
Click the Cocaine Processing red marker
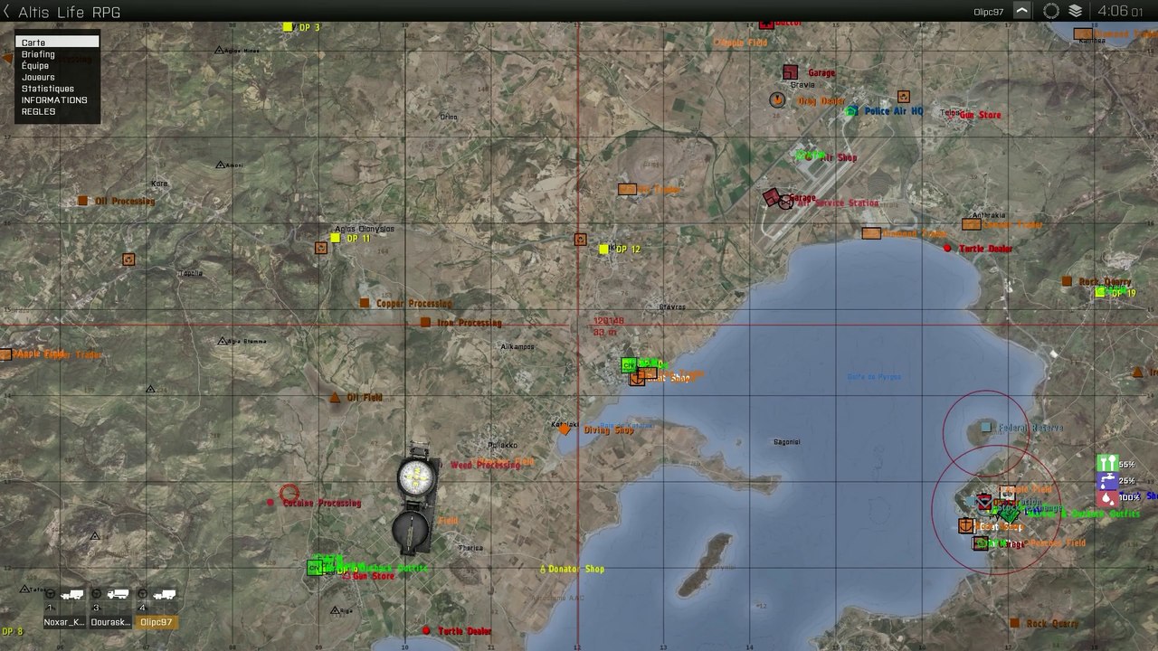271,503
